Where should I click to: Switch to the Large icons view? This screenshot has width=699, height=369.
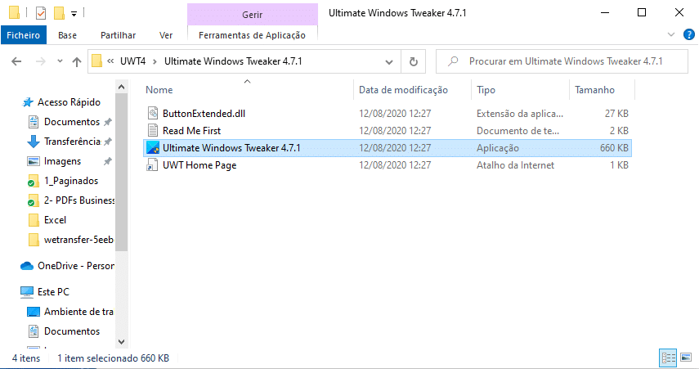[x=686, y=358]
